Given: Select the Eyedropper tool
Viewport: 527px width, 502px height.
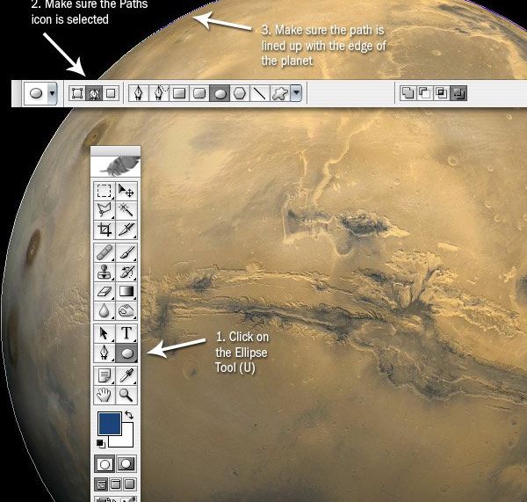Looking at the screenshot, I should coord(126,375).
